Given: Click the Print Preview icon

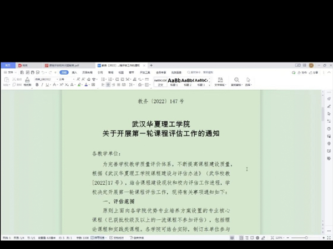Looking at the screenshot, I should [x=38, y=72].
